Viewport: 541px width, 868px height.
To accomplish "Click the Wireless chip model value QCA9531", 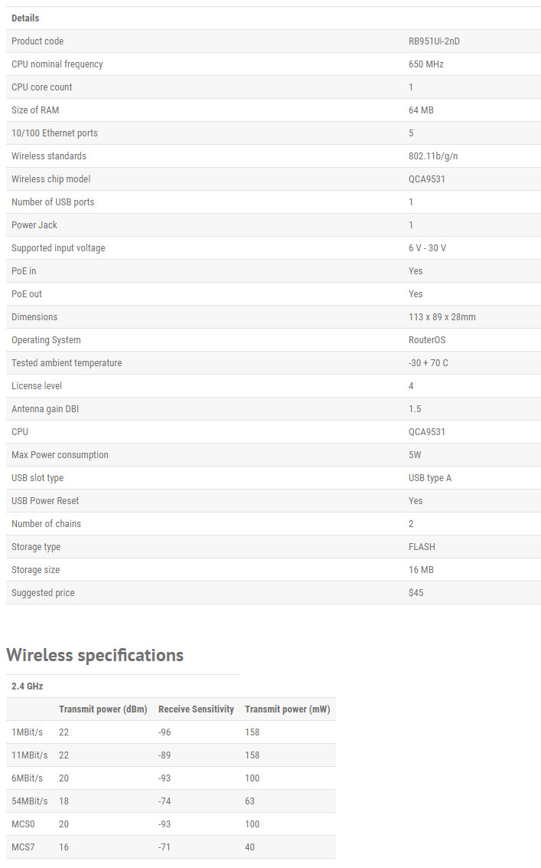I will point(426,179).
